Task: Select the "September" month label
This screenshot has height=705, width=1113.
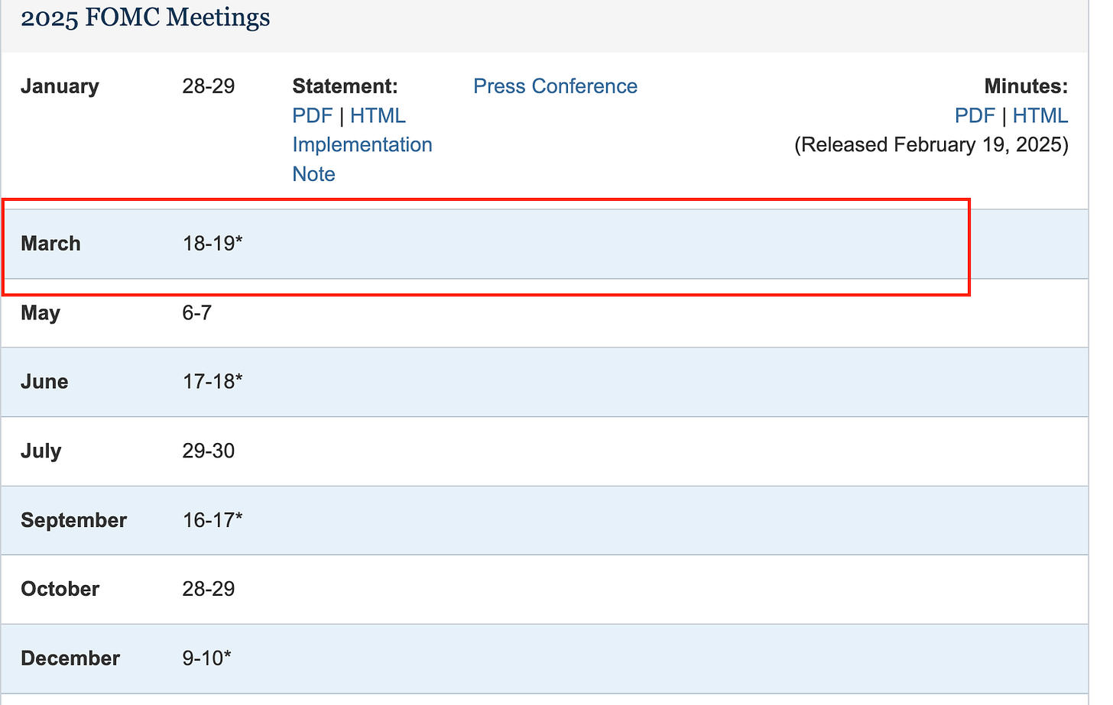Action: click(73, 520)
